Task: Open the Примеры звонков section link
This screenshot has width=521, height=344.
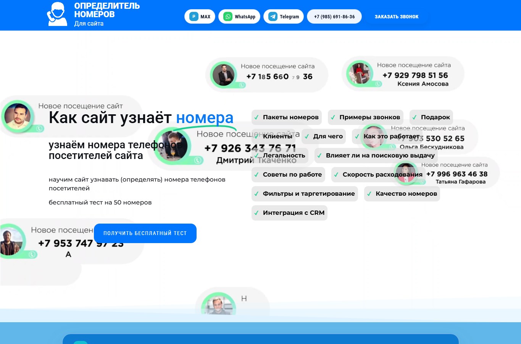Action: pos(366,117)
